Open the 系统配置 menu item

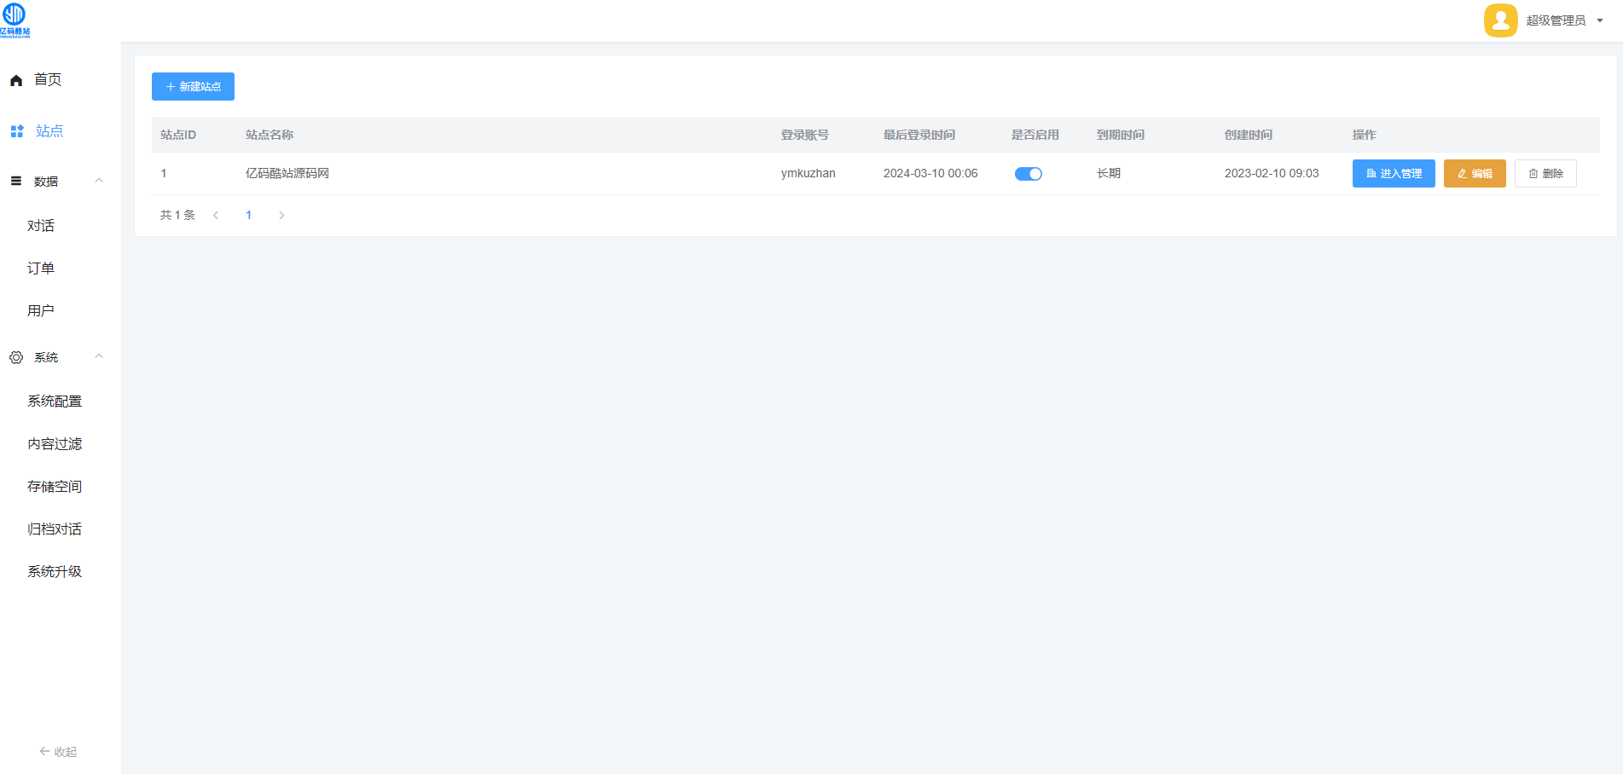point(55,401)
